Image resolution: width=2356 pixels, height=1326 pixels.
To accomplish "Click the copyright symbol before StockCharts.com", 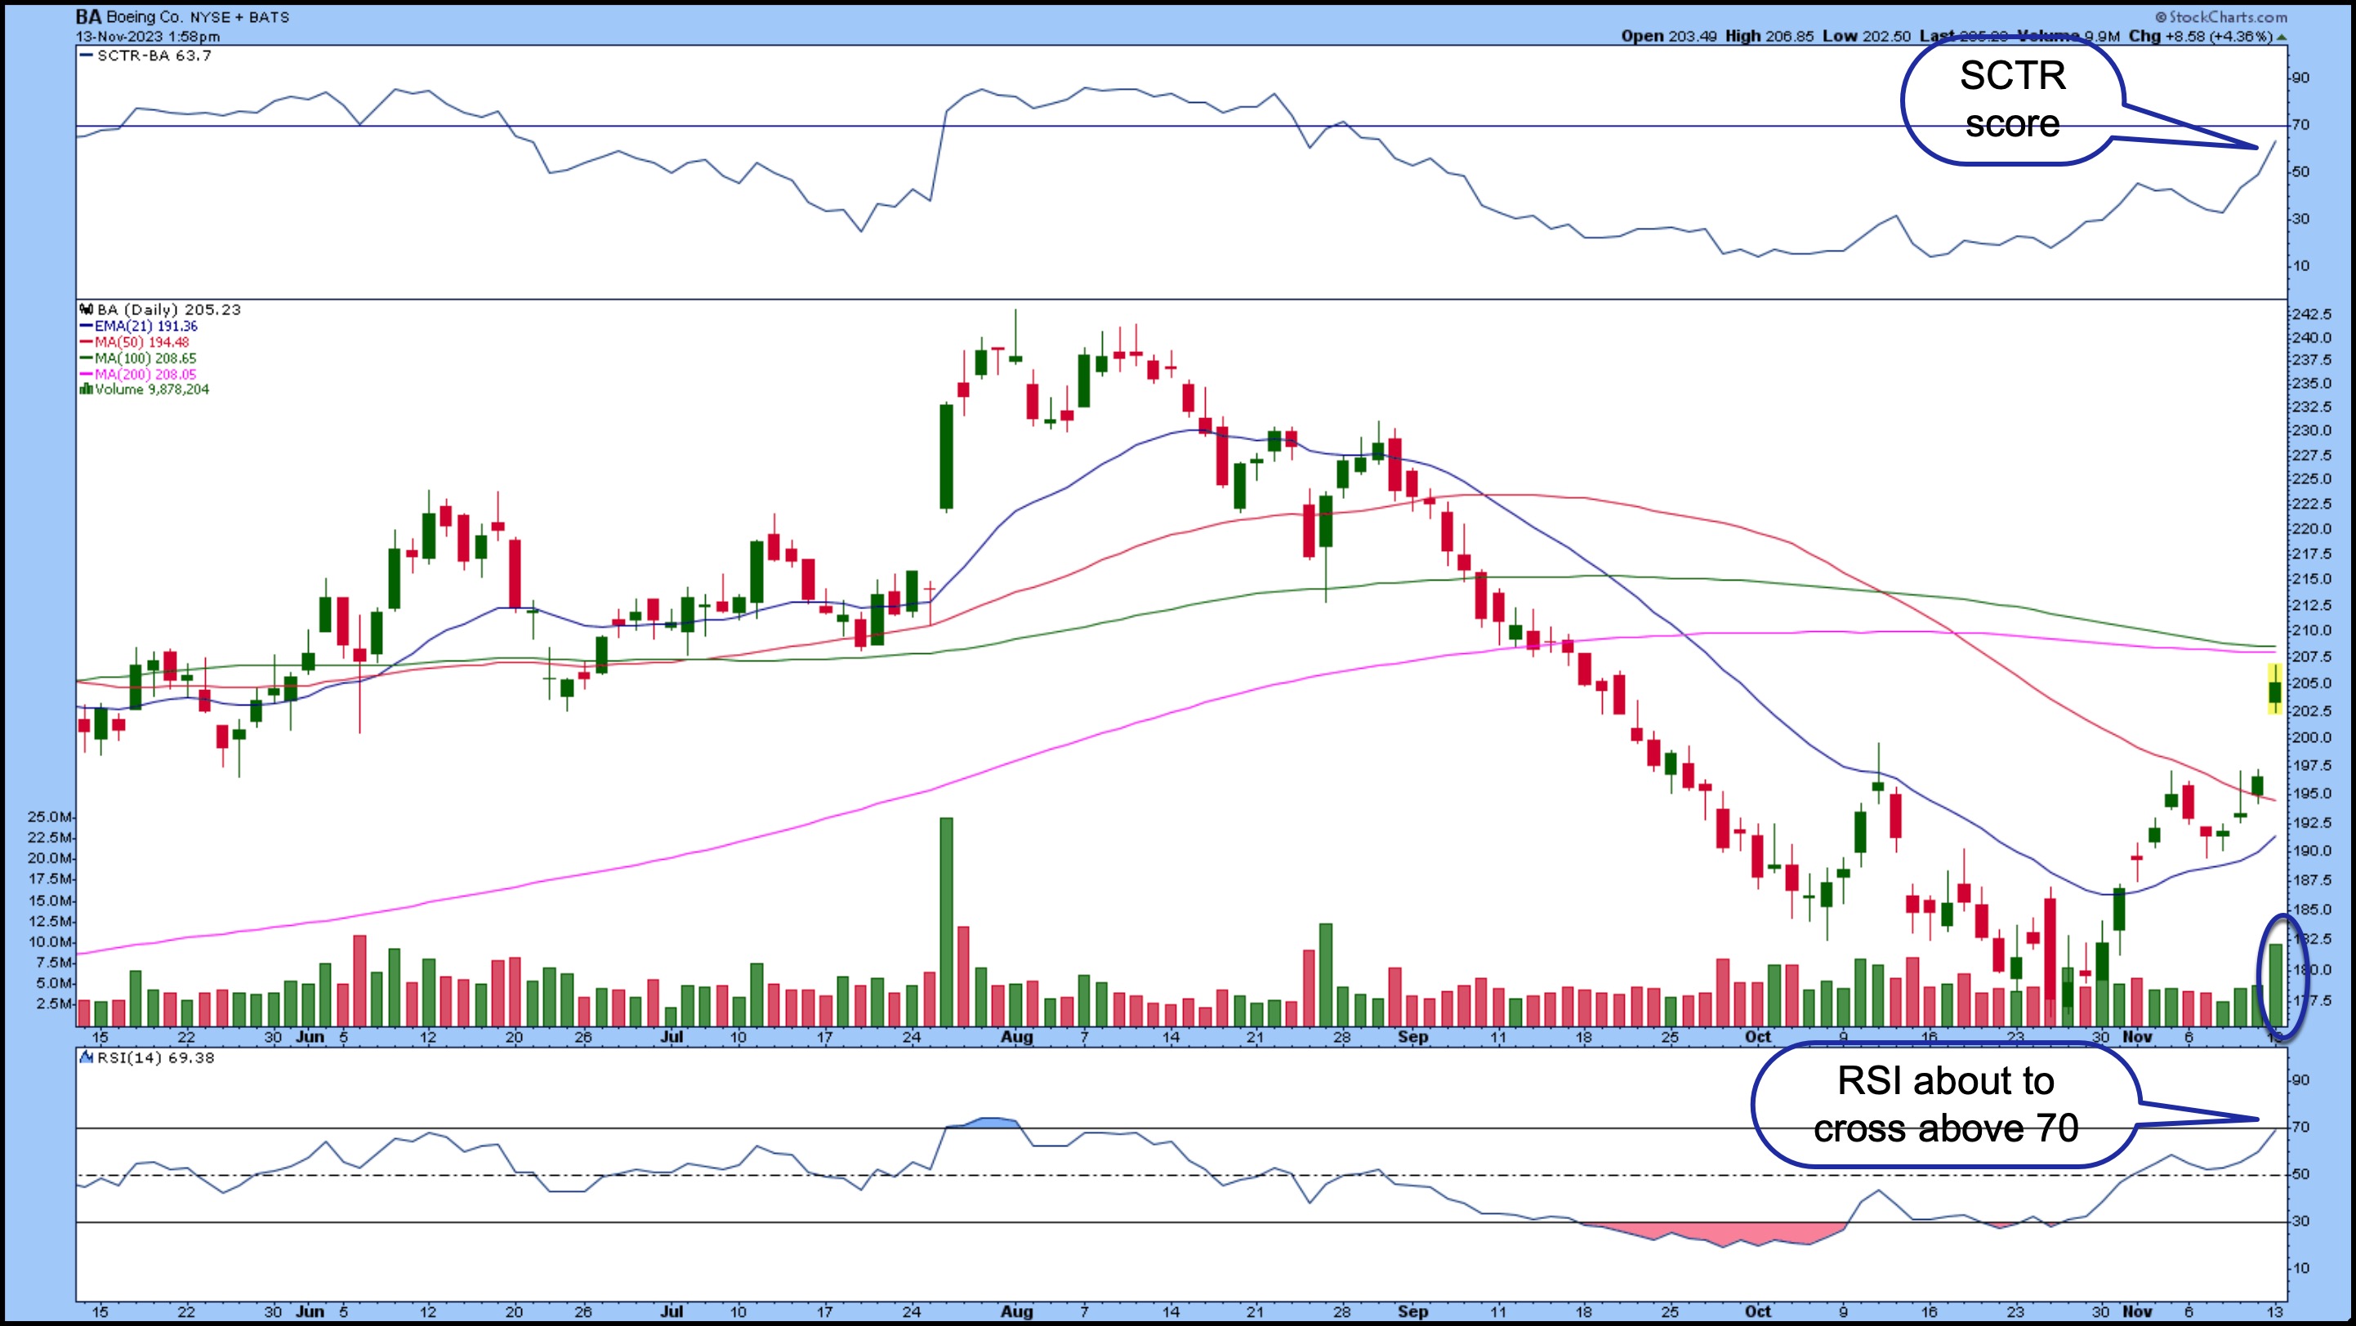I will tap(2160, 17).
